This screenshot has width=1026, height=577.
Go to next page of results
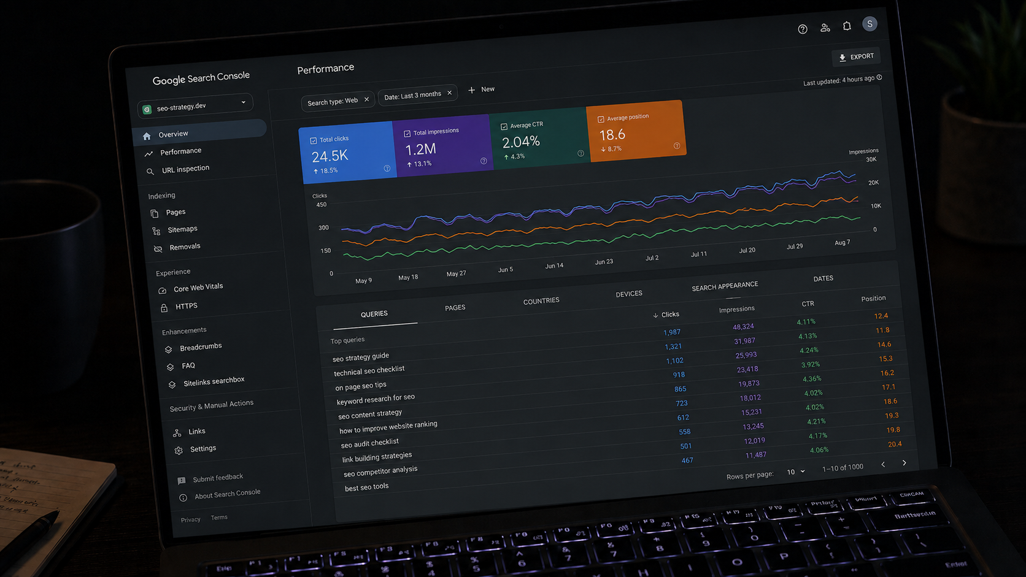(904, 463)
